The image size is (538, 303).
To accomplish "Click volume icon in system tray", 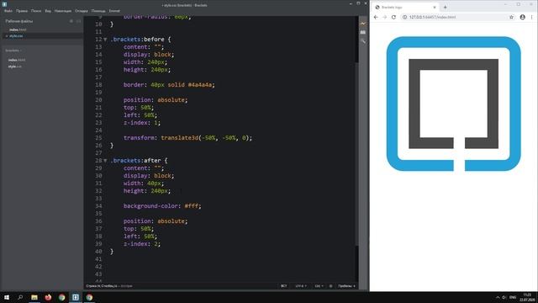I will (x=504, y=297).
